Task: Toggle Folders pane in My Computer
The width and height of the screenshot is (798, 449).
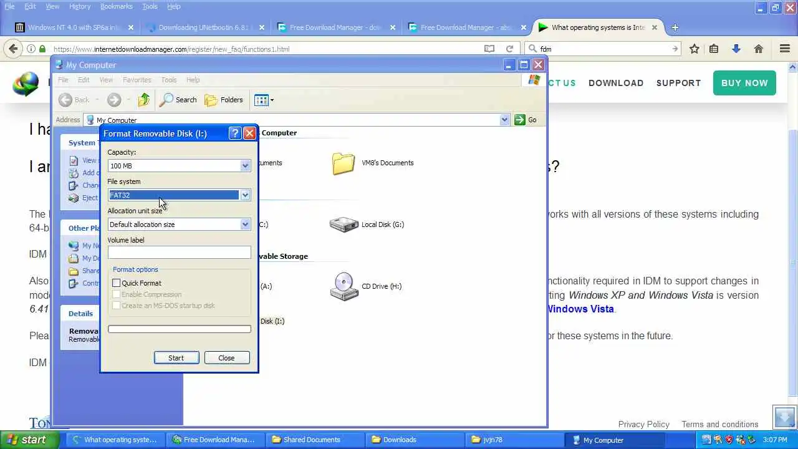Action: (224, 100)
